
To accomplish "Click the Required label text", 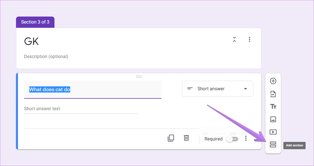I will click(x=213, y=139).
